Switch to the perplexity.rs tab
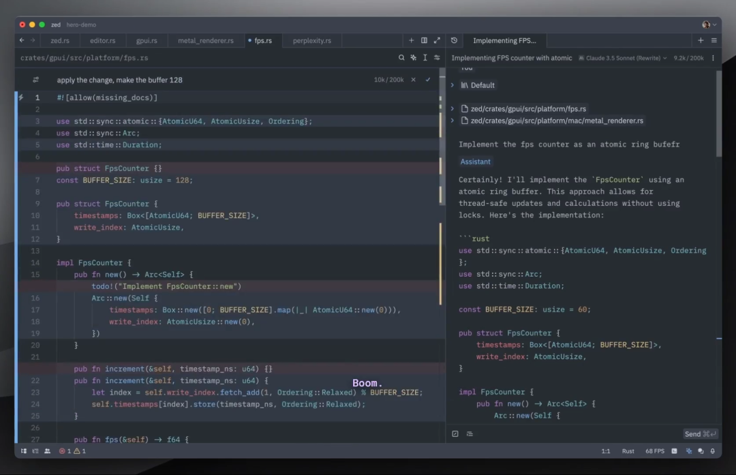The width and height of the screenshot is (736, 475). click(311, 40)
